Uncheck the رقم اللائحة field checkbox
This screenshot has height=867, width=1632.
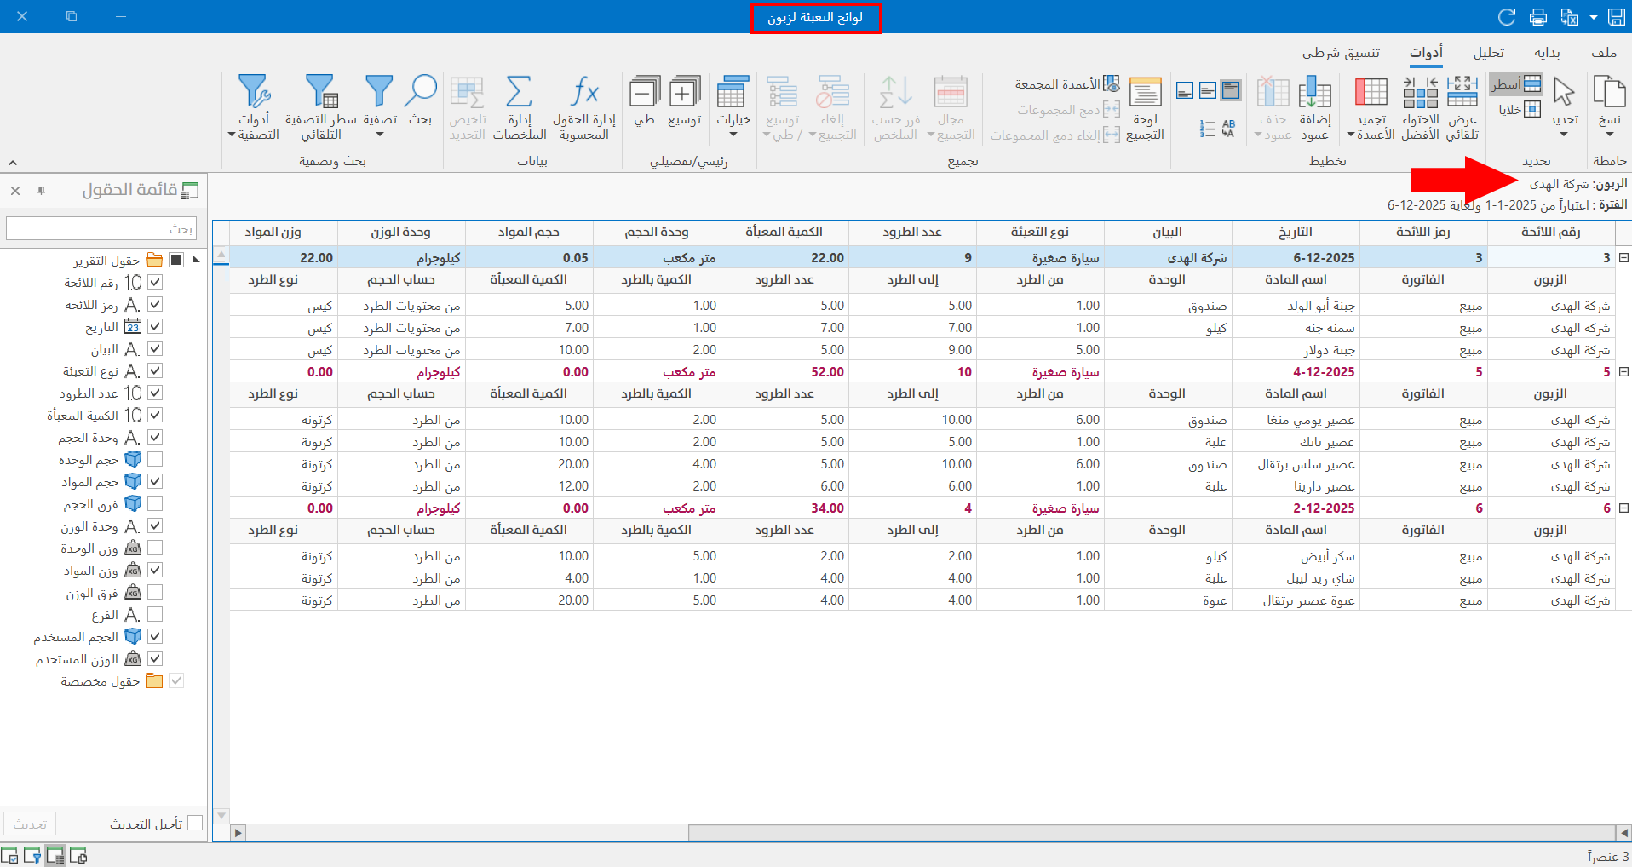tap(155, 282)
